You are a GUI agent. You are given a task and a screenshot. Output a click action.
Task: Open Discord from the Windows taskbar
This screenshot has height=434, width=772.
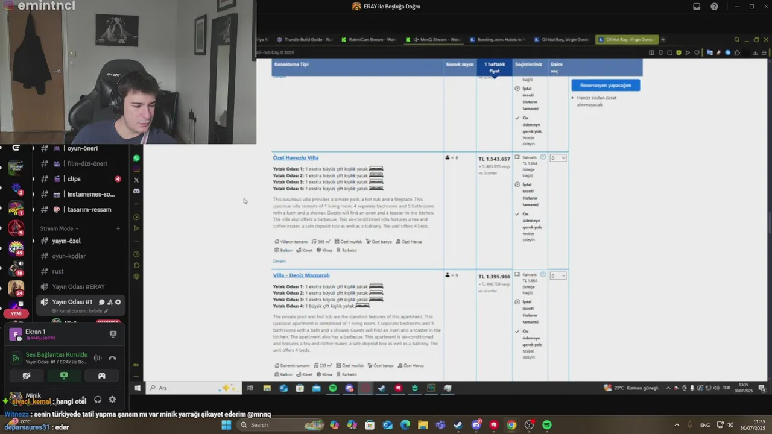coord(476,425)
